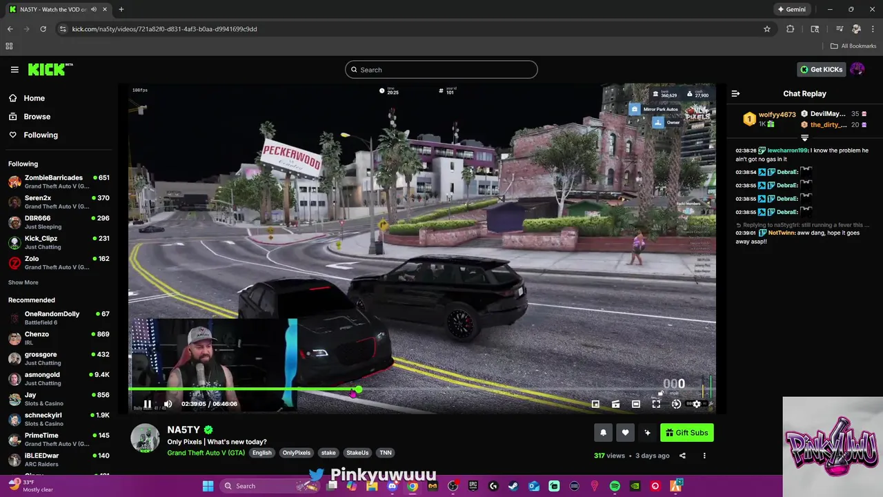Open the video more-options dots

point(704,456)
